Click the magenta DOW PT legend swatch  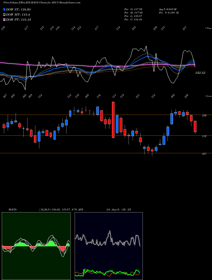pyautogui.click(x=4, y=20)
